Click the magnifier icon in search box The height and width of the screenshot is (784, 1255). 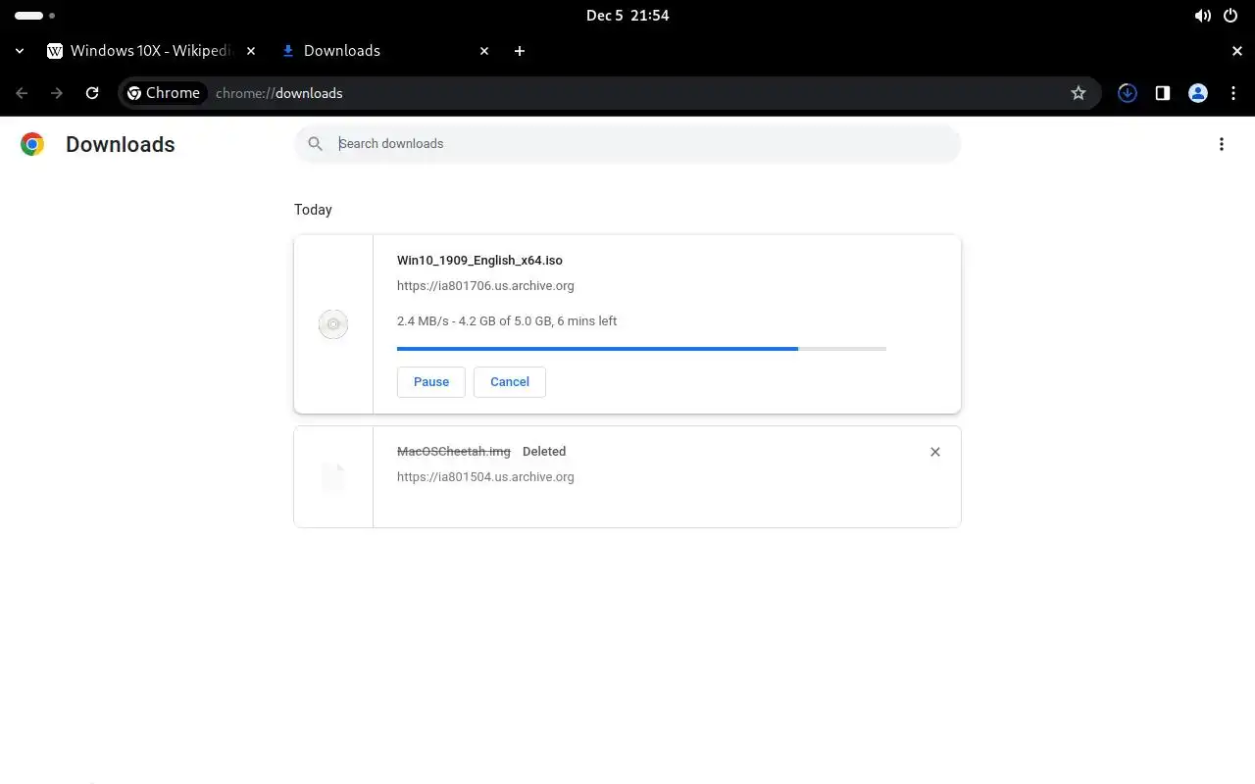coord(316,144)
